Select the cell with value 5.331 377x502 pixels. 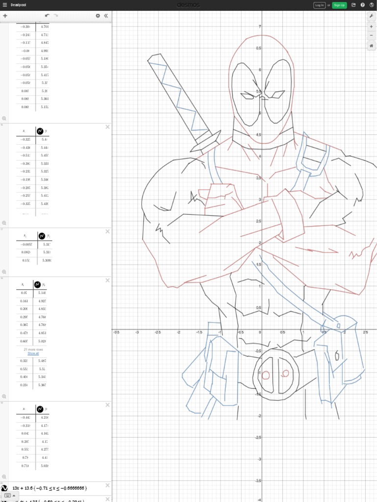pos(42,164)
